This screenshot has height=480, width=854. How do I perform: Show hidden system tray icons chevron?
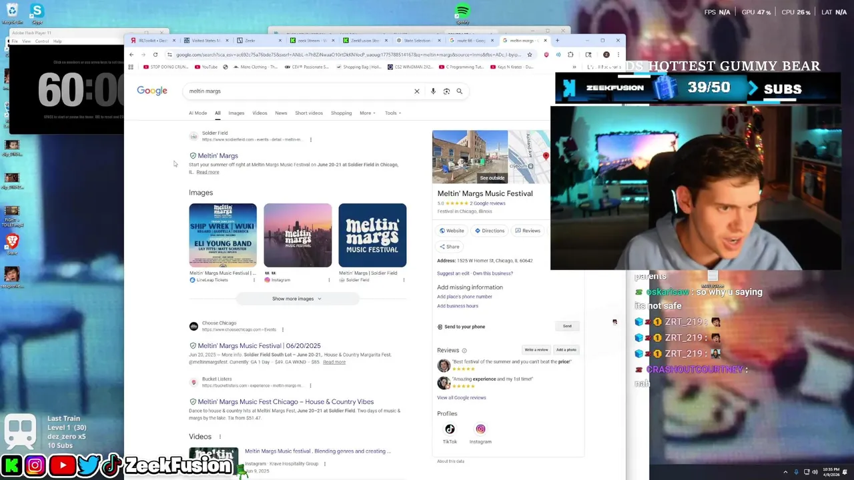coord(785,472)
